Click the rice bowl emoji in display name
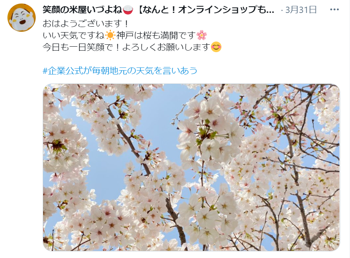Screen dimensions: 350x258 pyautogui.click(x=128, y=10)
